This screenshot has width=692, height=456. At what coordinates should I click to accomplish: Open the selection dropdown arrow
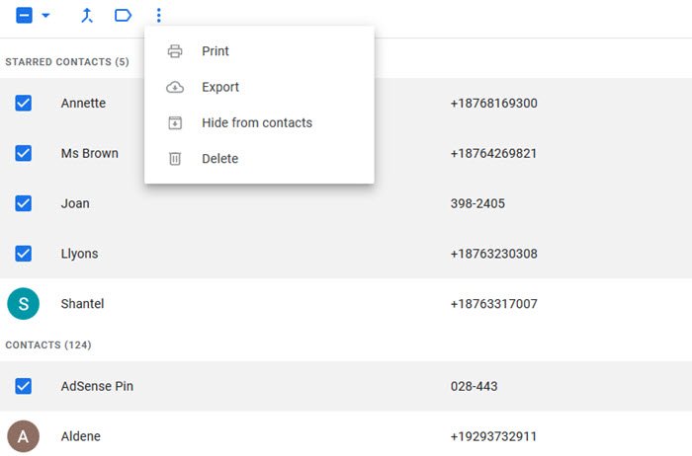(x=45, y=16)
